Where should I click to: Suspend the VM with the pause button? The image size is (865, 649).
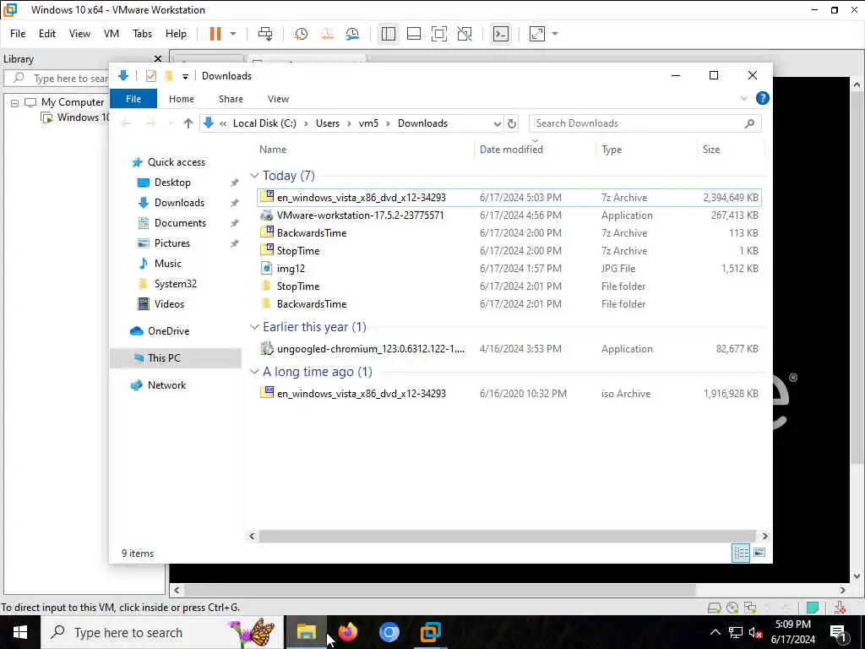pyautogui.click(x=215, y=34)
